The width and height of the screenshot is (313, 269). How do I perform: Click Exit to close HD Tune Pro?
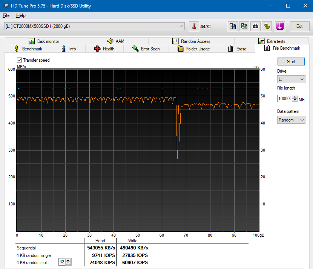pos(300,26)
